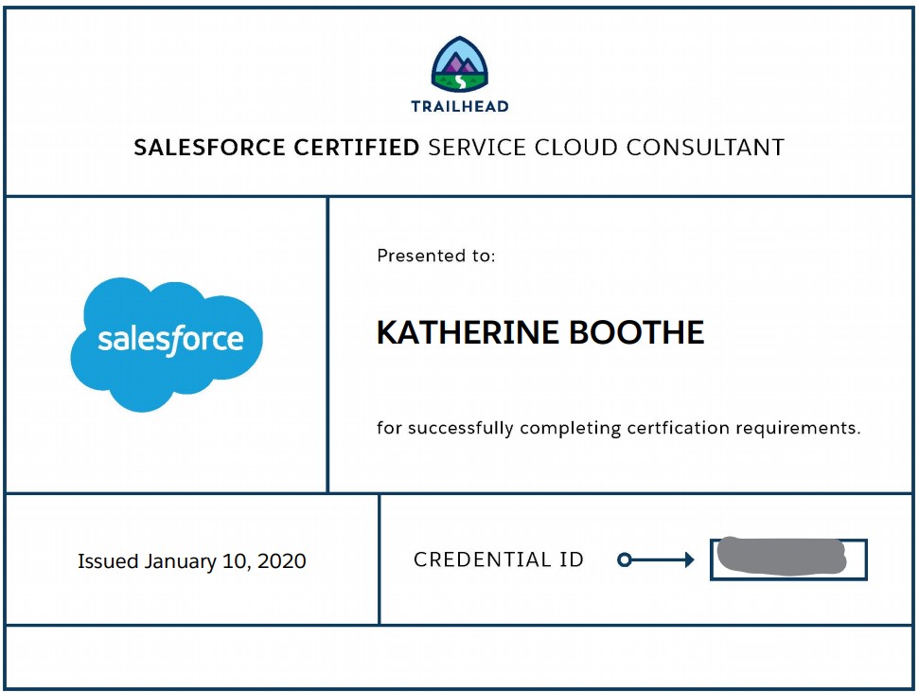Screen dimensions: 919x692
Task: Click the 'Issued January 10, 2020' date
Action: [x=191, y=561]
